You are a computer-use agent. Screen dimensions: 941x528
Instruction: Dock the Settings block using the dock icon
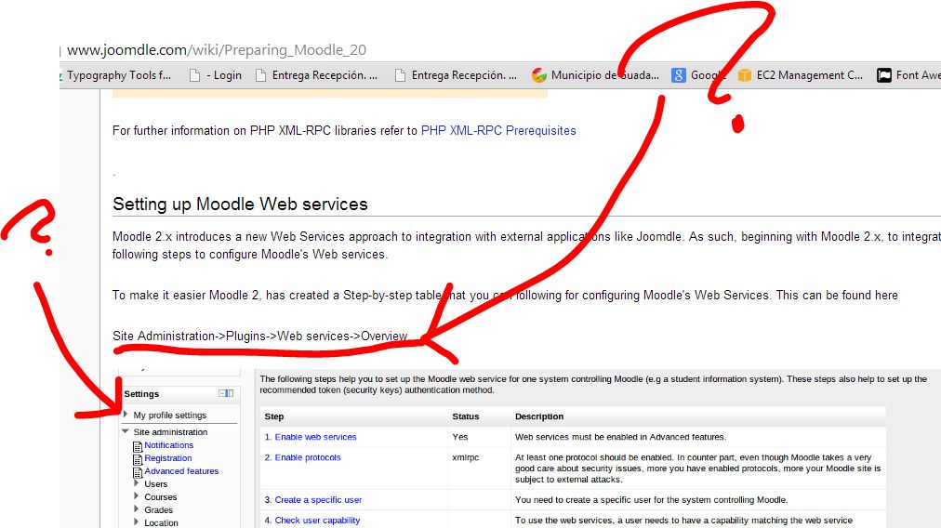[x=231, y=393]
